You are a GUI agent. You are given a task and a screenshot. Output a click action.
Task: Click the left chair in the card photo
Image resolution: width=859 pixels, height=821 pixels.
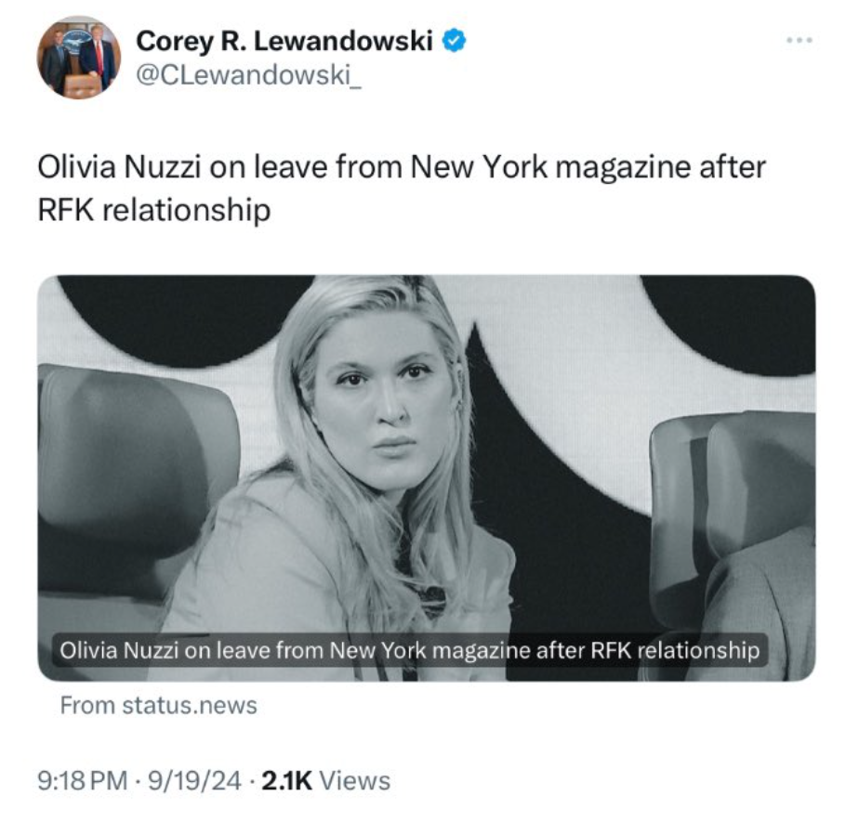137,482
